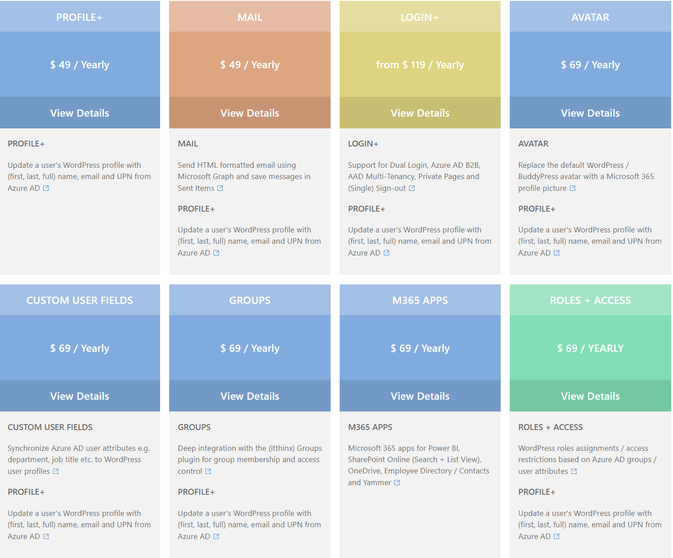Click external link icon under AVATAR card's PROFILE+ text

[557, 253]
